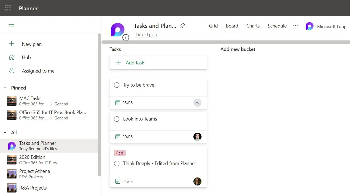The height and width of the screenshot is (196, 350).
Task: Open Project Athena plan in sidebar
Action: 34,171
